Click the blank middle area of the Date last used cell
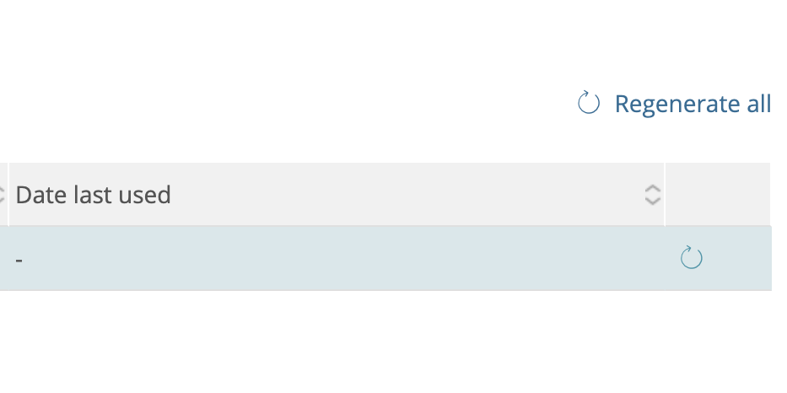The image size is (787, 393). pyautogui.click(x=337, y=258)
